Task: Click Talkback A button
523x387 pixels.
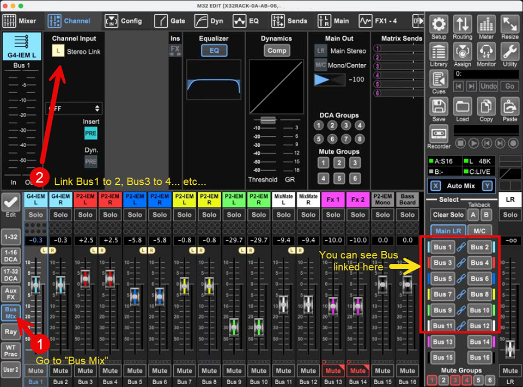Action: (x=473, y=215)
